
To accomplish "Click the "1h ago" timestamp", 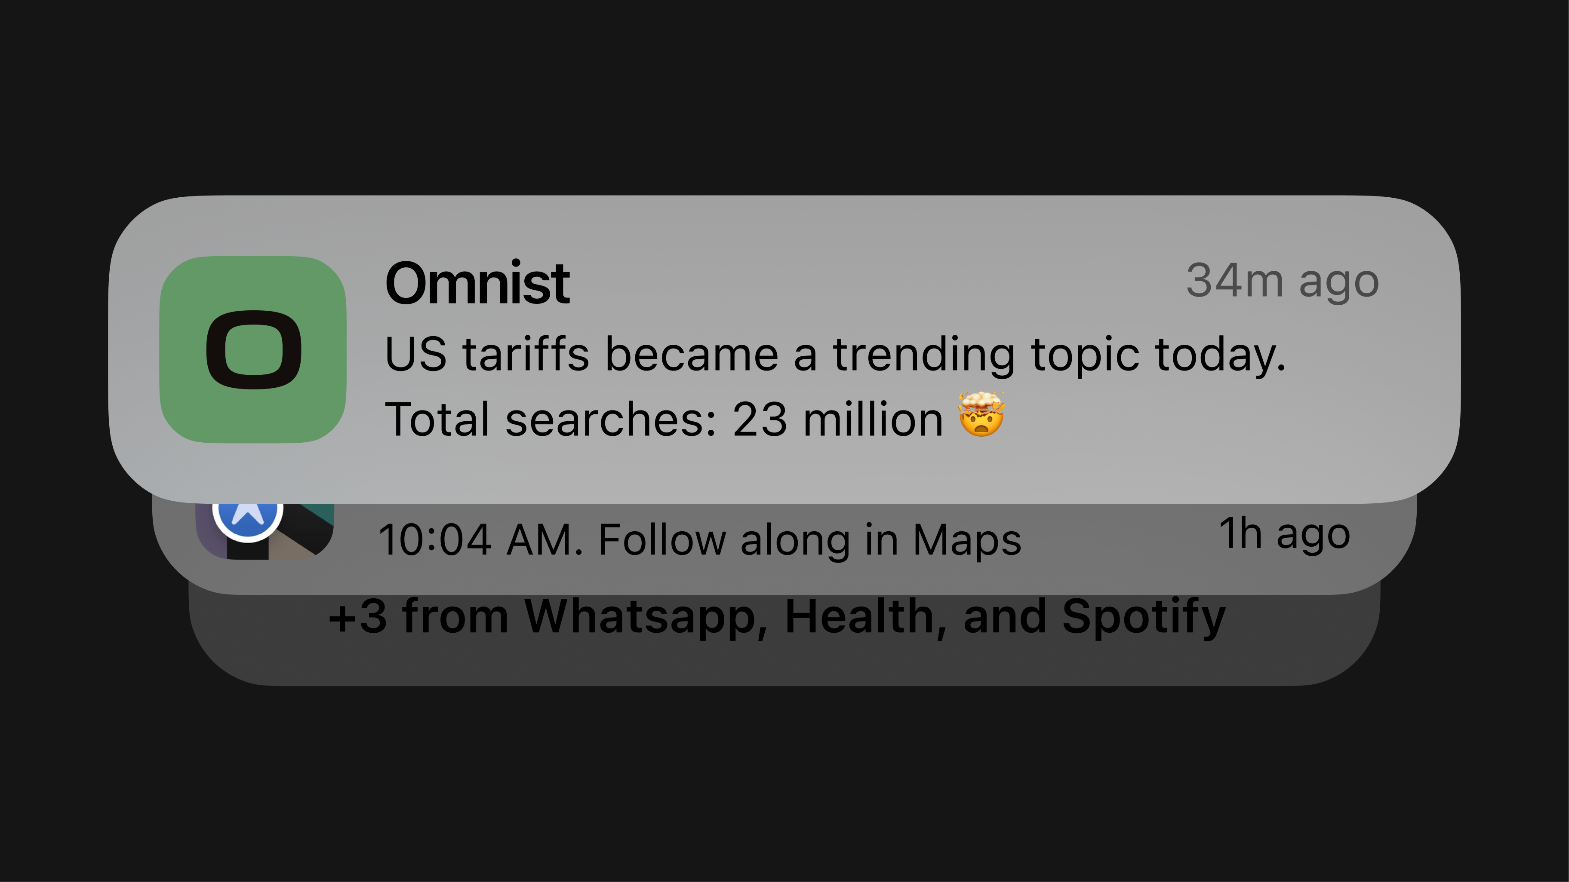I will (1284, 534).
